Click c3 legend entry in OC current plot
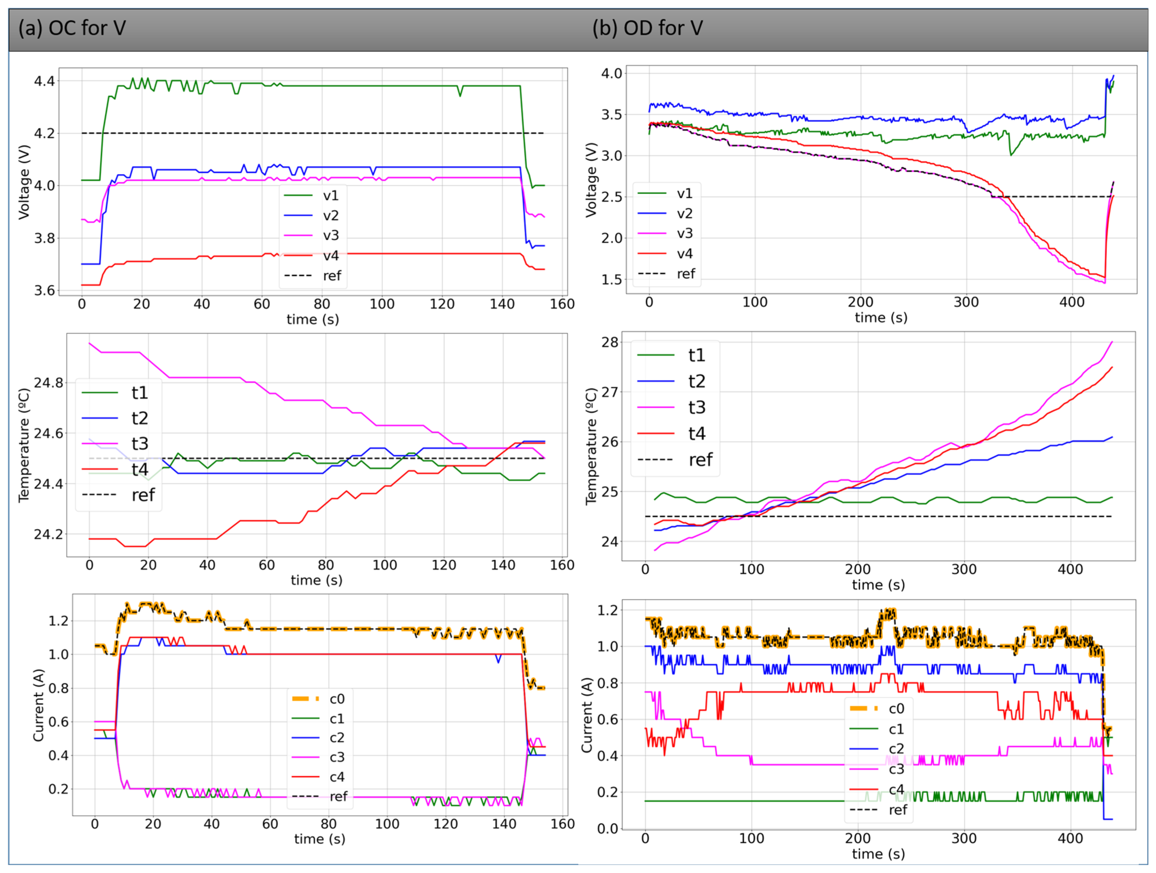Image resolution: width=1156 pixels, height=873 pixels. (318, 757)
